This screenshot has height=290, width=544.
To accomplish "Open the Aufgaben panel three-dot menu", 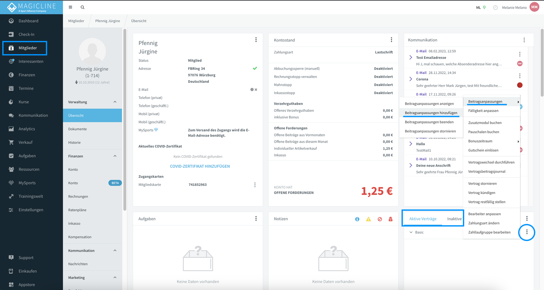I will click(256, 218).
